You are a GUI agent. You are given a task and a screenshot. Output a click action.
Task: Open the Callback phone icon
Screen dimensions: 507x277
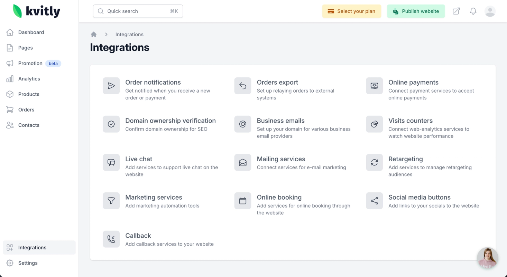pos(111,239)
